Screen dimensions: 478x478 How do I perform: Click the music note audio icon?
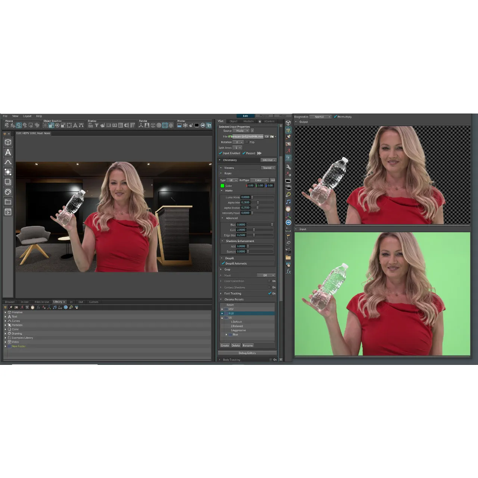coord(288,202)
